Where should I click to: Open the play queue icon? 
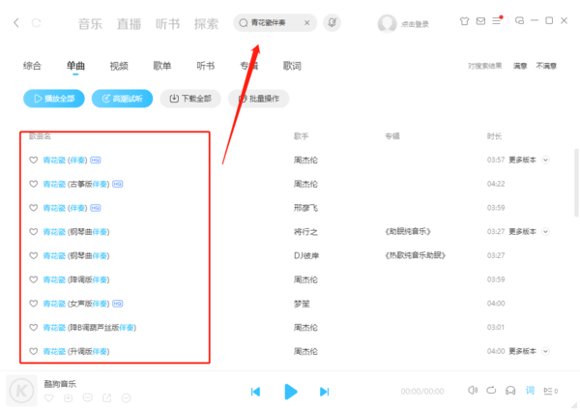click(550, 391)
